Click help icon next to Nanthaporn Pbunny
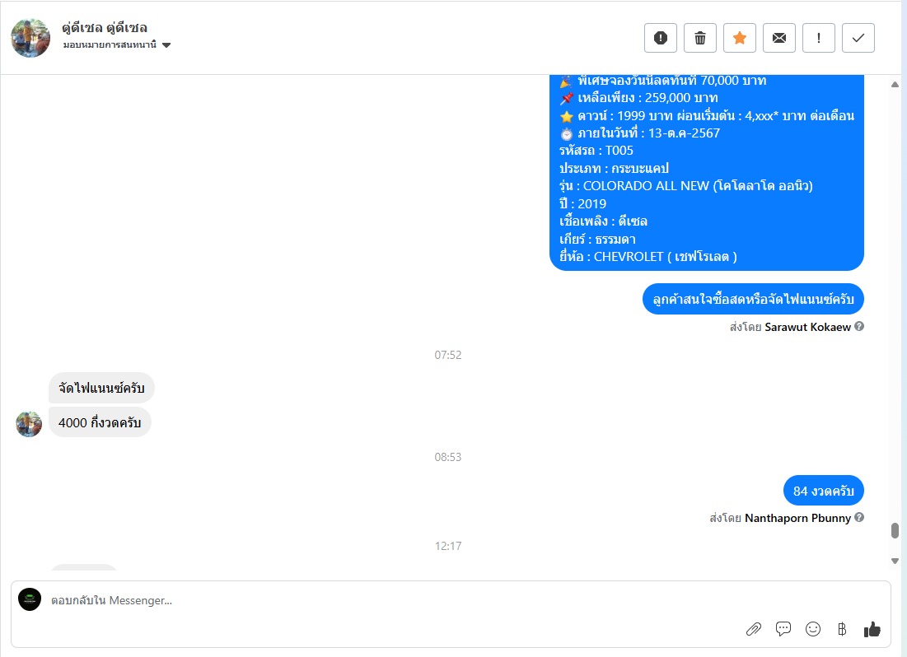Image resolution: width=907 pixels, height=657 pixels. point(859,517)
